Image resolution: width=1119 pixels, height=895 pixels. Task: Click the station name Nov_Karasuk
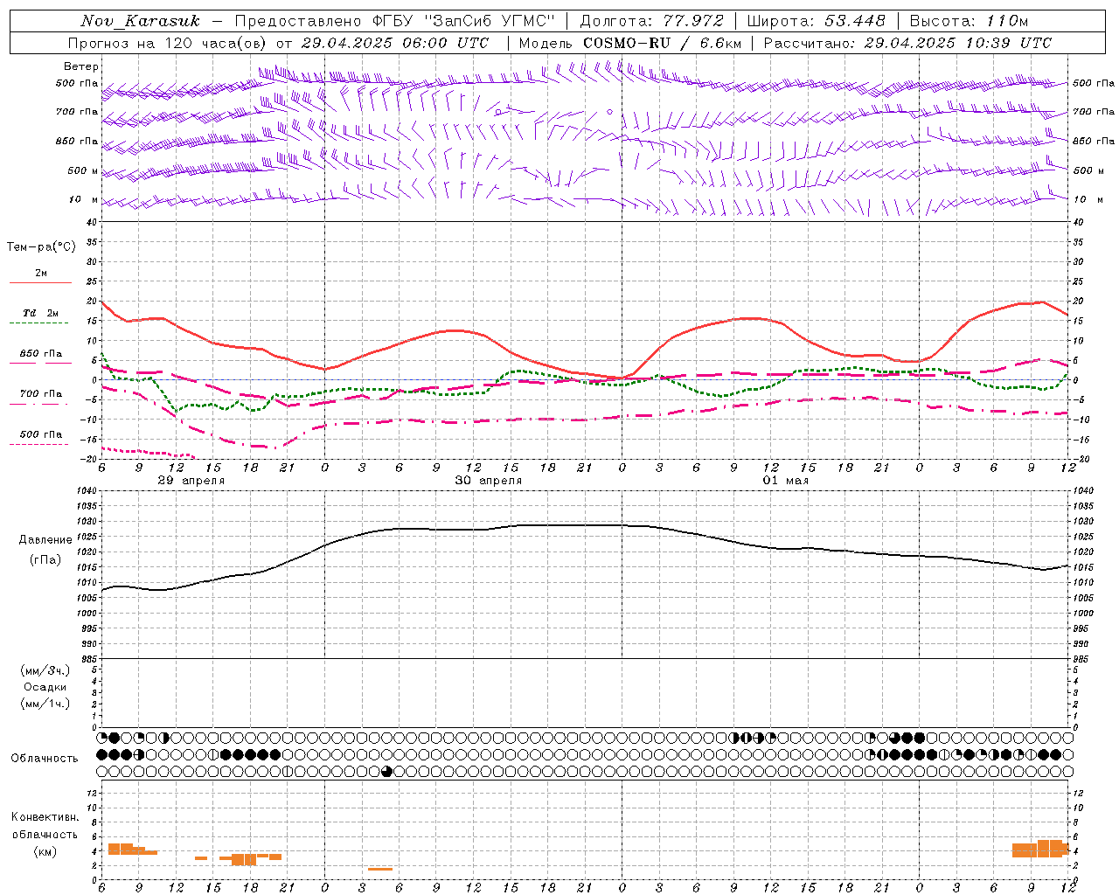pos(140,21)
